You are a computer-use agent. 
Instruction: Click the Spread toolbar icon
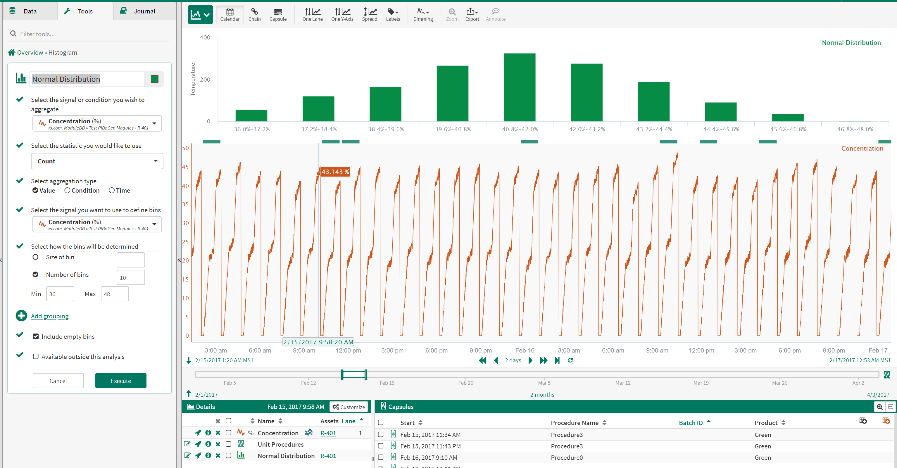pyautogui.click(x=370, y=14)
